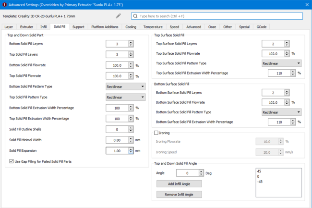Increase Top Surface Solid Fill Layers value
This screenshot has width=312, height=208.
287,42
